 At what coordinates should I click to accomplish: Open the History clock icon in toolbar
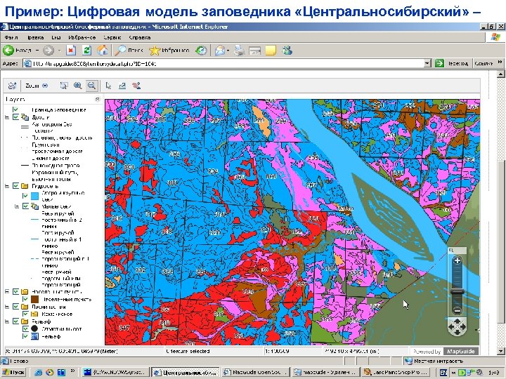202,51
